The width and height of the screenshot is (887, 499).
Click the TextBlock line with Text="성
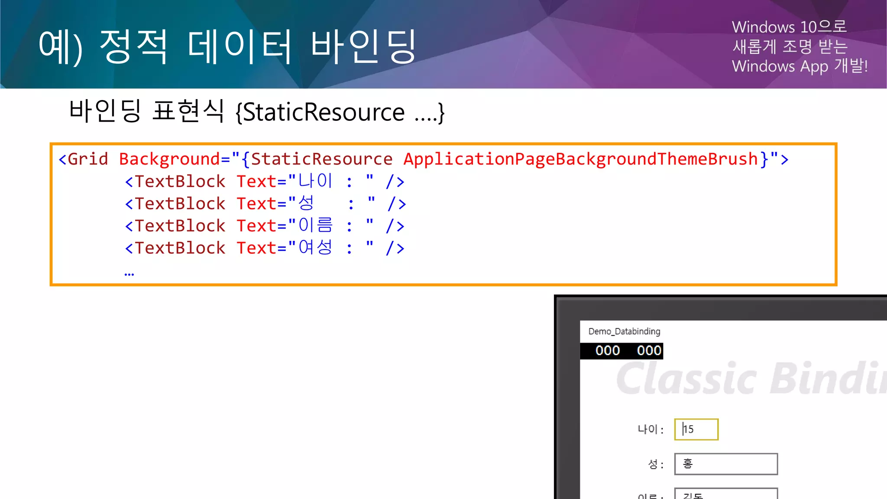(265, 204)
